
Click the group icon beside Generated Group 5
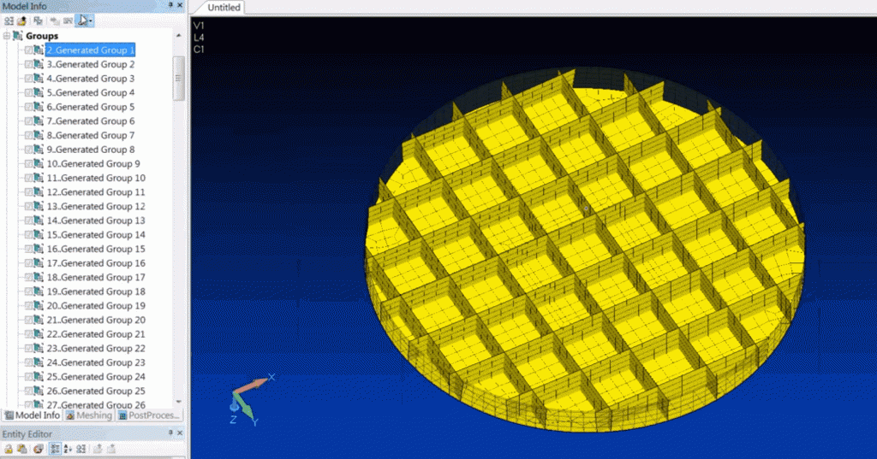pos(38,107)
